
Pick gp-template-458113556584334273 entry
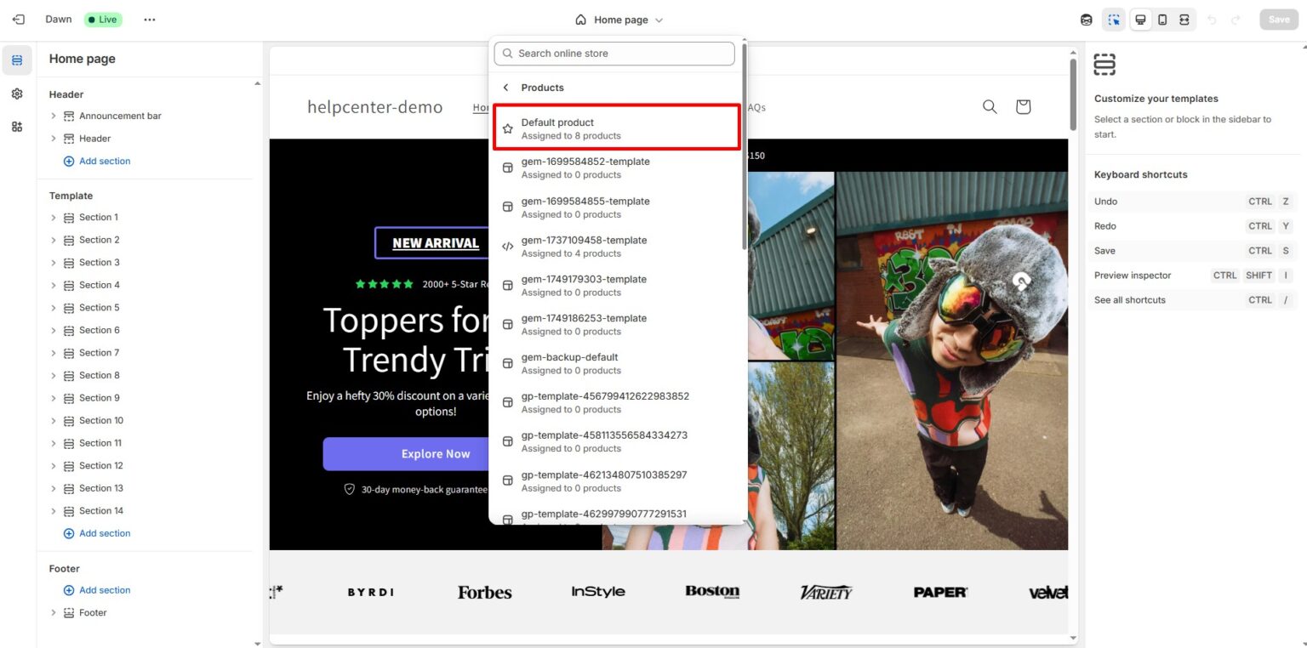[617, 441]
